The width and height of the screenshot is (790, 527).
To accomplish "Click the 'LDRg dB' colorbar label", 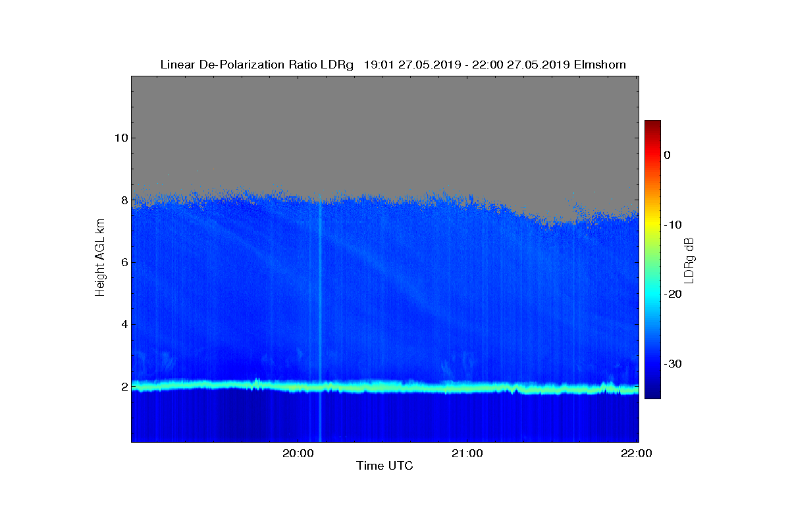I will coord(689,260).
